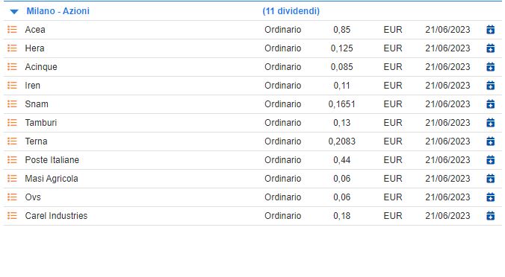
Task: Add Iren dividend to calendar
Action: coord(490,86)
